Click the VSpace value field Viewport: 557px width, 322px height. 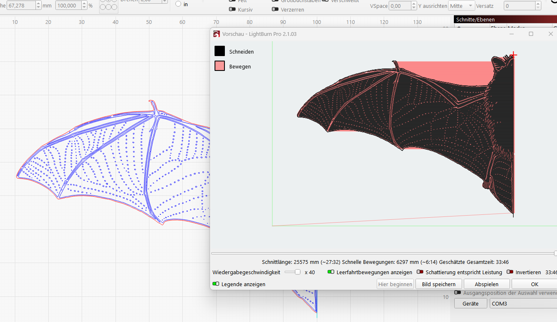(400, 6)
